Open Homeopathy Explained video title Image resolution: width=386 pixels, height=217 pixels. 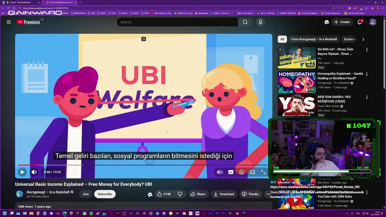340,76
